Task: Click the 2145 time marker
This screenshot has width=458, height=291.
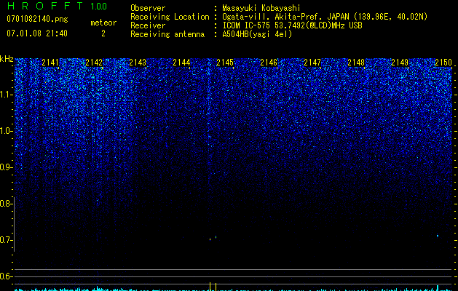Action: click(x=225, y=63)
